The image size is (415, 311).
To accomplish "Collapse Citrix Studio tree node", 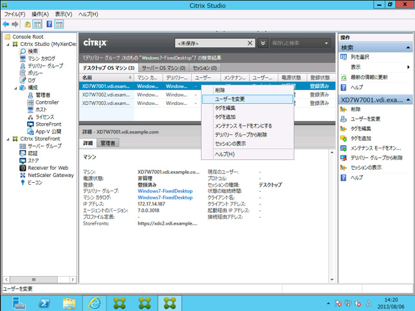I will pos(8,45).
